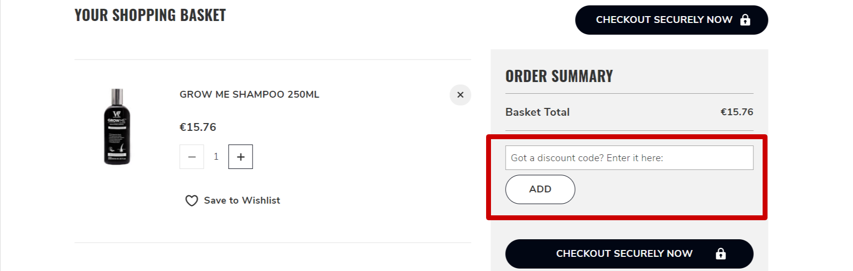Click the Your Shopping Basket heading
The image size is (853, 271).
[150, 15]
